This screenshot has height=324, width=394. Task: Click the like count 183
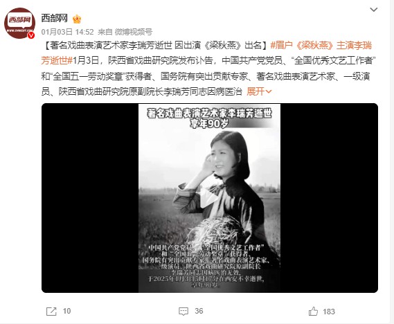[329, 312]
